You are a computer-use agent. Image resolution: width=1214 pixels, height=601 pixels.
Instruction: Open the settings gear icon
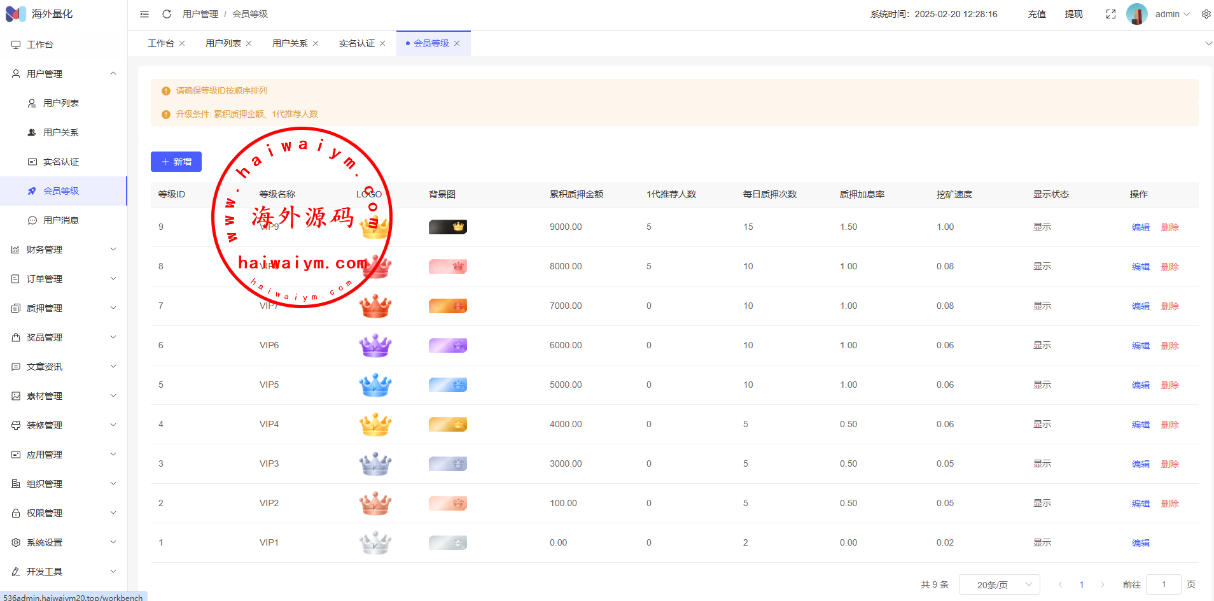click(1206, 14)
